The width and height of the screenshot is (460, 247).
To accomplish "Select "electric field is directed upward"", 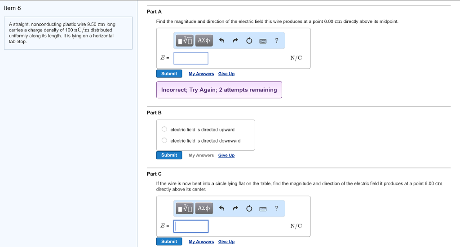I will click(x=164, y=130).
